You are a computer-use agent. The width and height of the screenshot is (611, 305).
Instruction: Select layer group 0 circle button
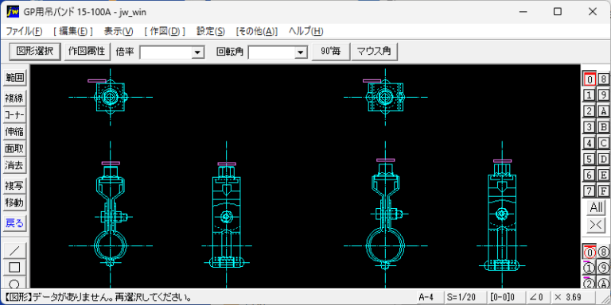coord(590,252)
